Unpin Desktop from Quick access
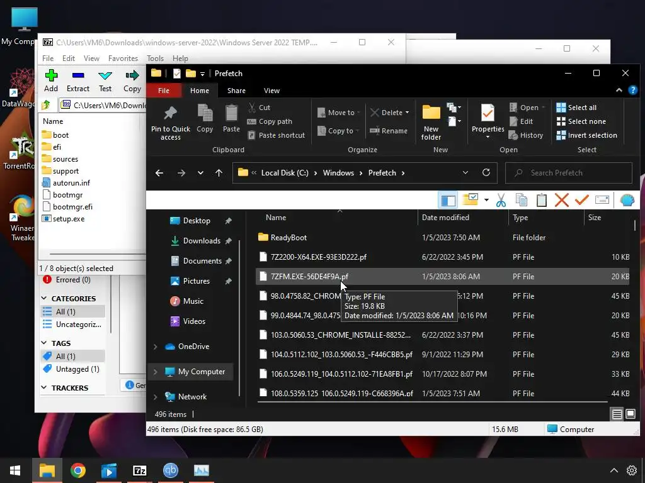Screen dimensions: 645x483 coord(228,221)
